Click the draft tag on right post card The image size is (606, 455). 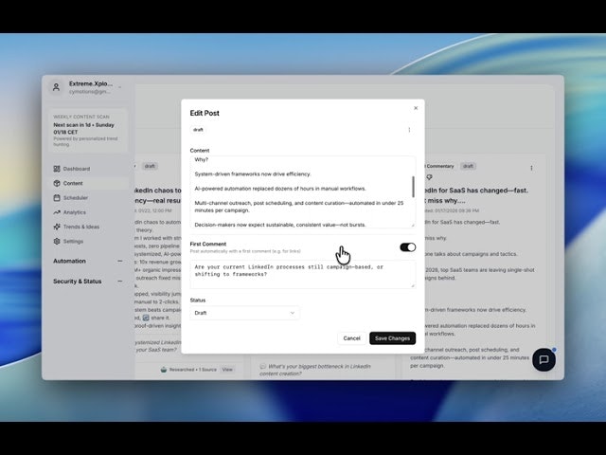tap(468, 166)
